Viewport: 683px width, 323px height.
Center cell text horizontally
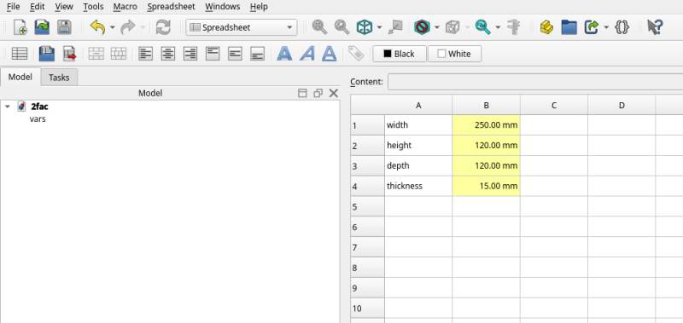[167, 54]
